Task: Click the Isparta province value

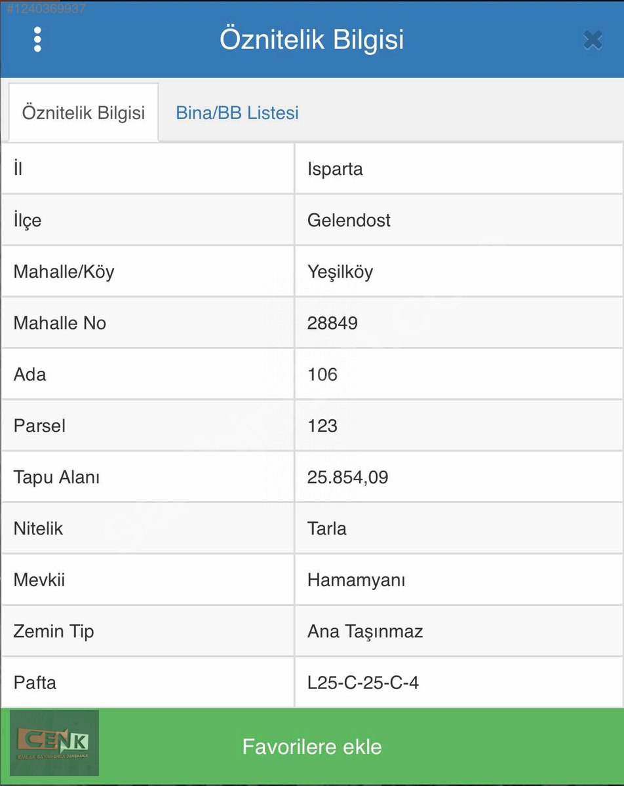Action: (458, 169)
